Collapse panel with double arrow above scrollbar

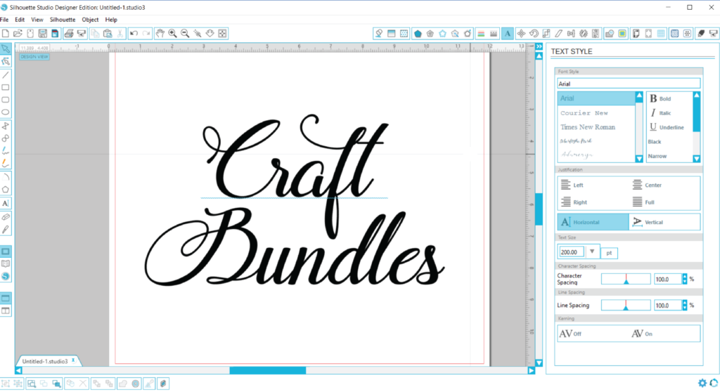click(x=539, y=47)
